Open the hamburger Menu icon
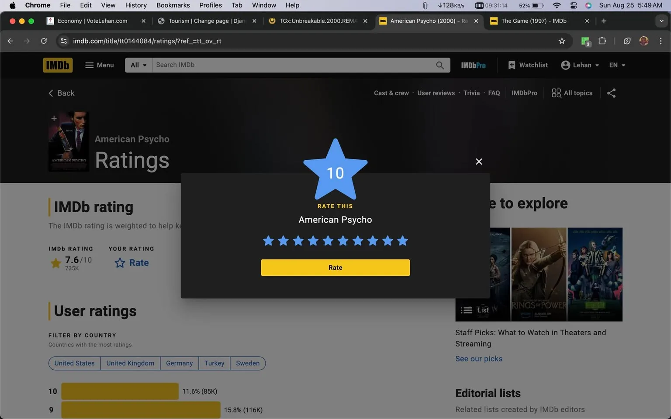This screenshot has height=419, width=671. click(90, 65)
